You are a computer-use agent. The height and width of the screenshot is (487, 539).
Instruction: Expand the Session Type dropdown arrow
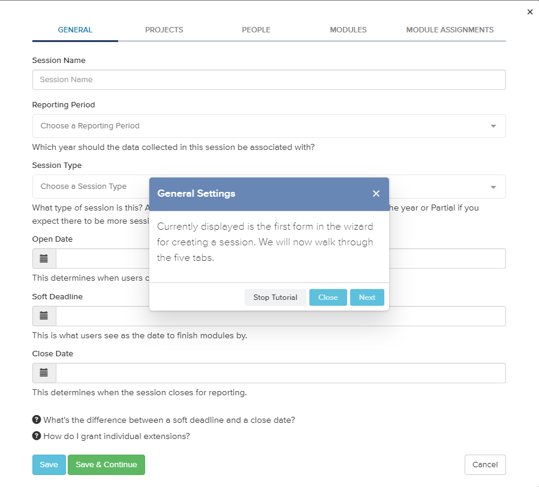click(x=493, y=187)
